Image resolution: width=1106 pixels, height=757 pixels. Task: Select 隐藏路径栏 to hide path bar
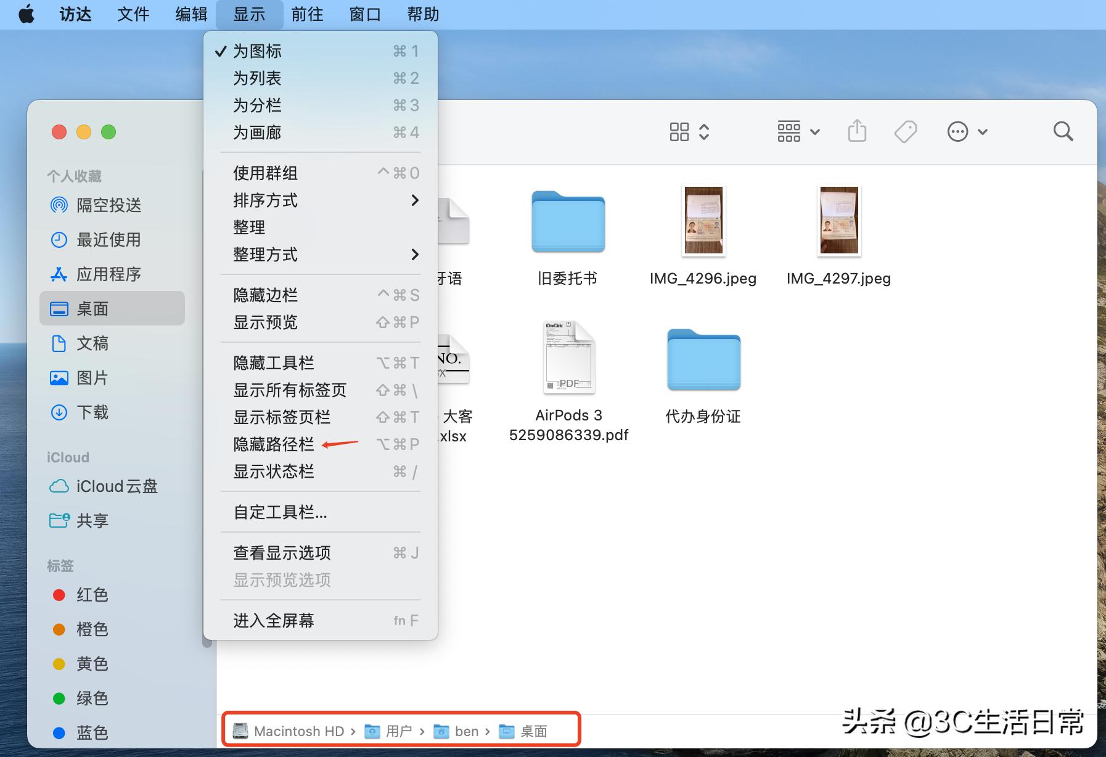273,444
